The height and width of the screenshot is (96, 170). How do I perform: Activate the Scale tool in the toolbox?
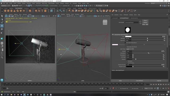2,33
